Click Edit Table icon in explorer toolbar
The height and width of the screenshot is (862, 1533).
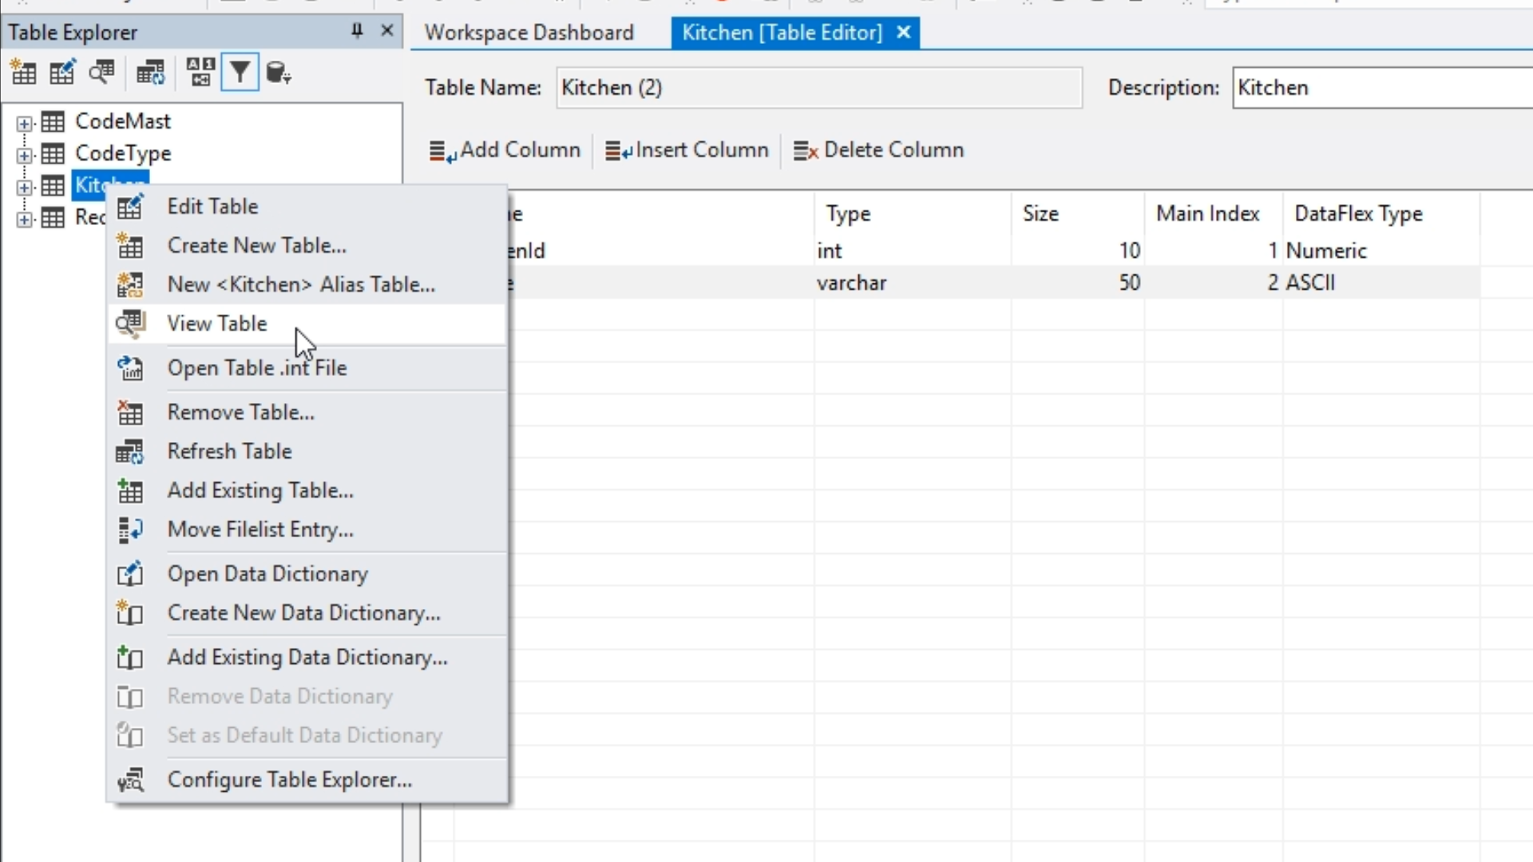(x=62, y=73)
